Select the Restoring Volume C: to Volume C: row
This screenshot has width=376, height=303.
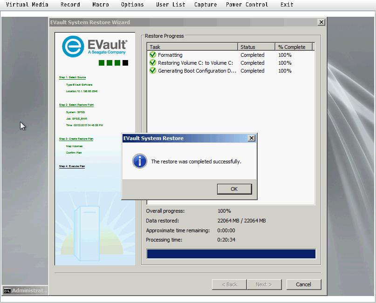(231, 63)
